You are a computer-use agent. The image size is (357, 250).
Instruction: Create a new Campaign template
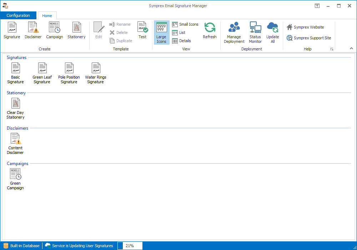pos(54,30)
